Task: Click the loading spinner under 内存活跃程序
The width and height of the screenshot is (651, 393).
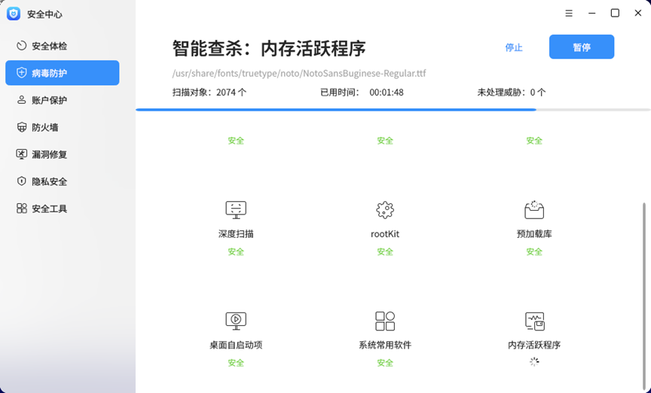Action: coord(534,362)
